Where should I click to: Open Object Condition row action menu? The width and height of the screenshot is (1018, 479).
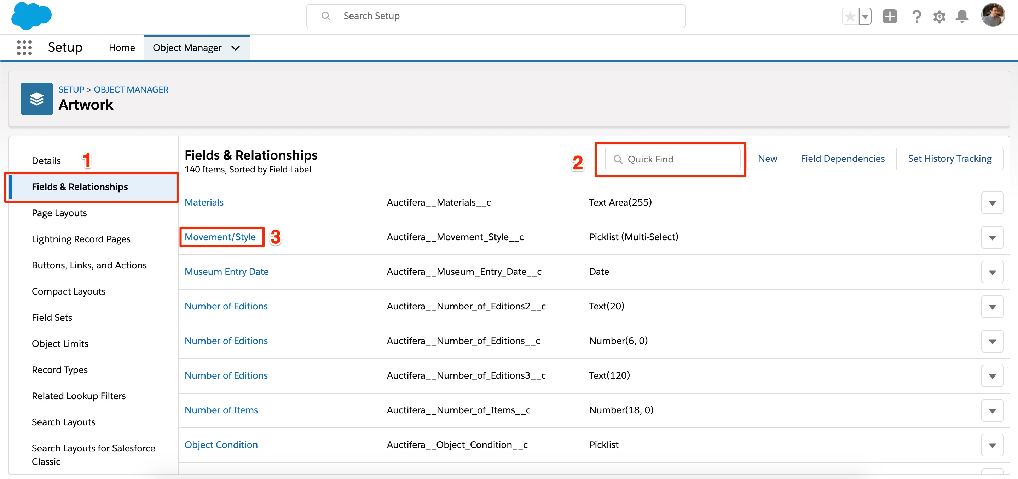992,445
